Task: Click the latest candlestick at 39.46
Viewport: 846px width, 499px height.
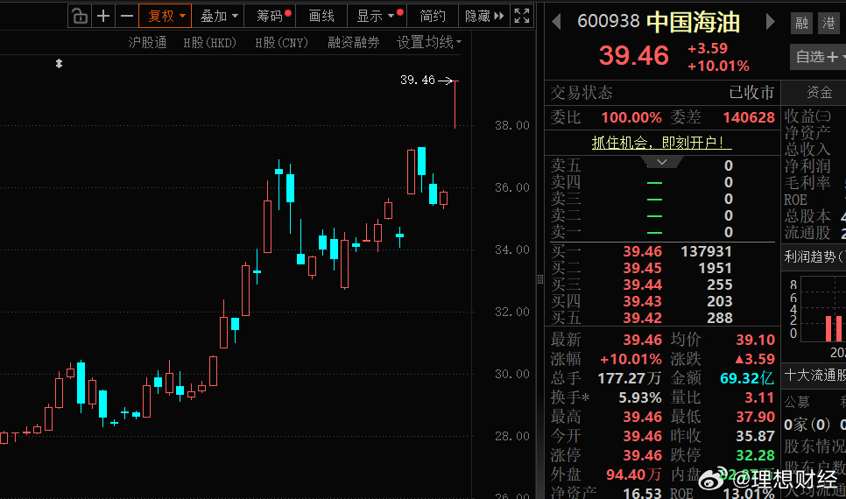Action: (x=455, y=104)
